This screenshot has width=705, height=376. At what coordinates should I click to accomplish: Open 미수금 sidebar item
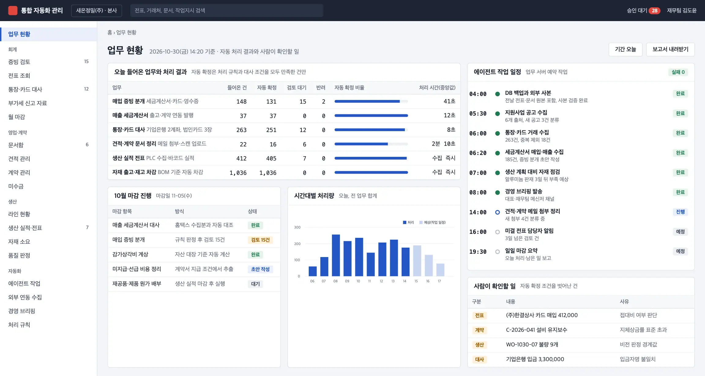[48, 186]
